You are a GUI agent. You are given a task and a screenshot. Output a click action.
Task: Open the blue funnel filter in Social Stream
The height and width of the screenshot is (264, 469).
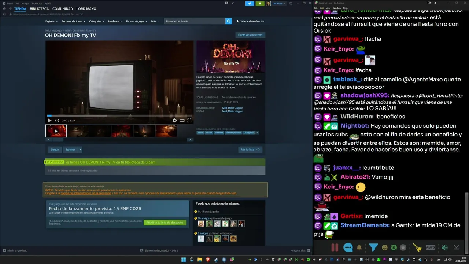click(373, 247)
